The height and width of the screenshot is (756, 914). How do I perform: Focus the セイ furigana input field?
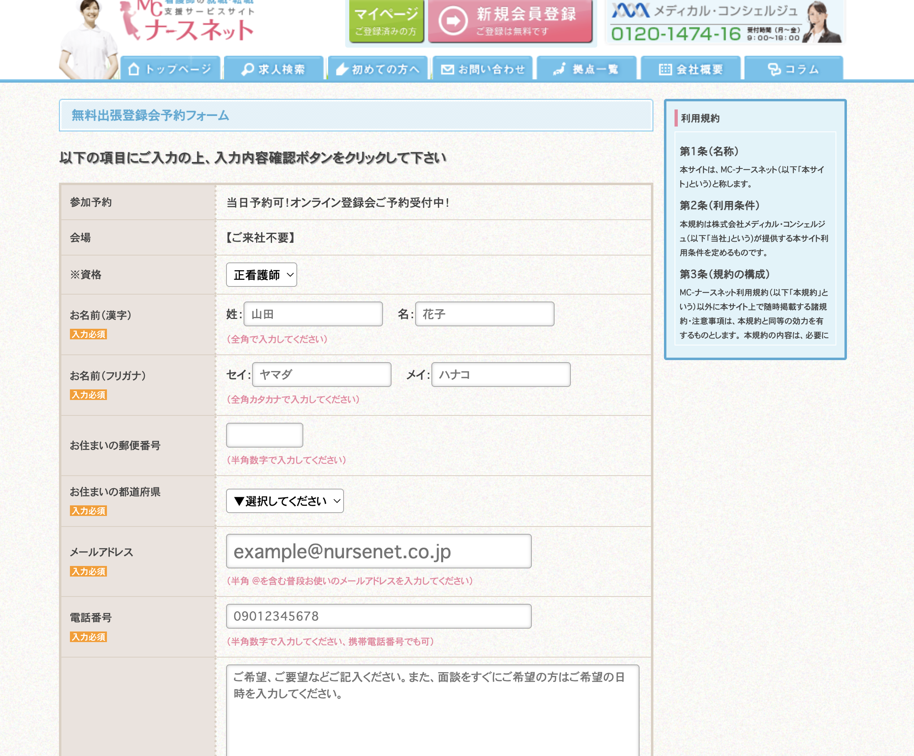pyautogui.click(x=321, y=374)
